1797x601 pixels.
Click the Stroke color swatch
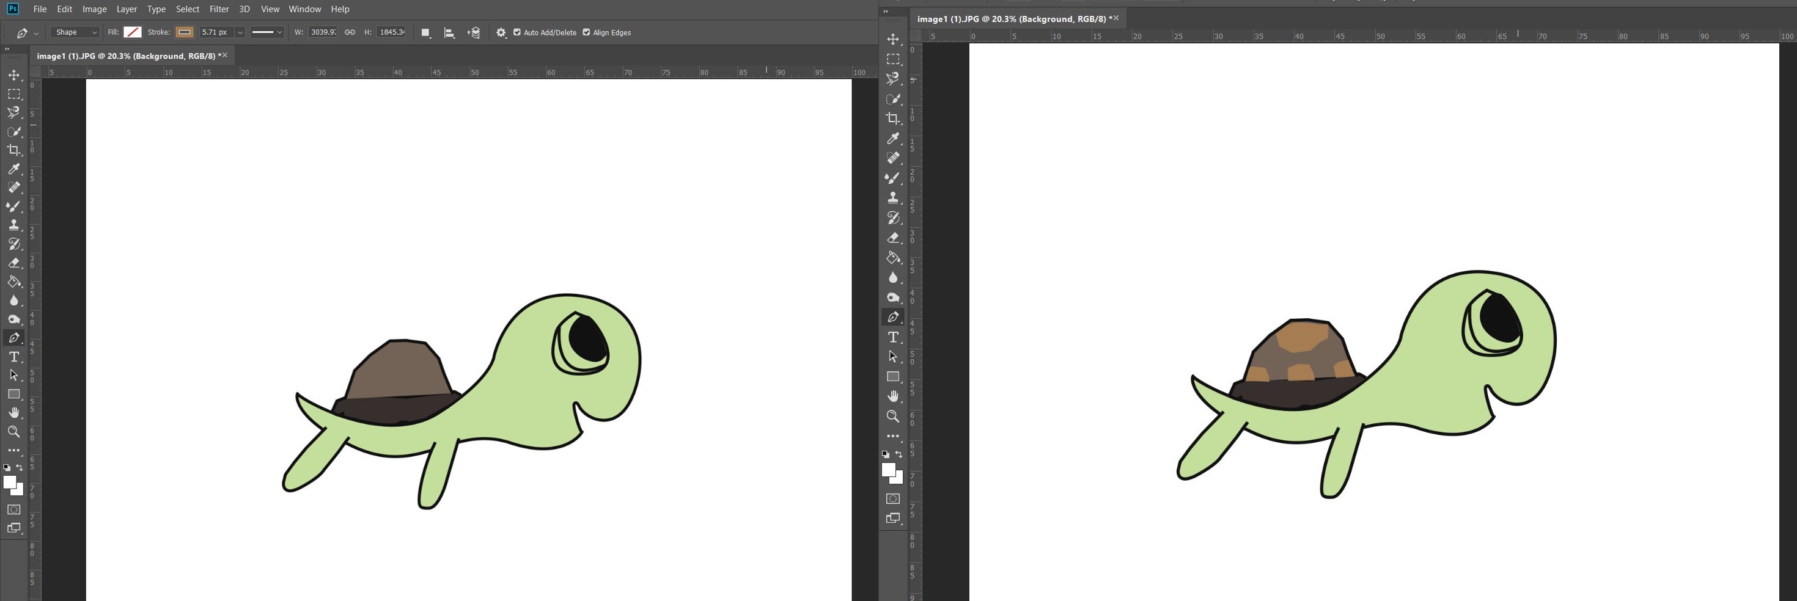(x=184, y=32)
